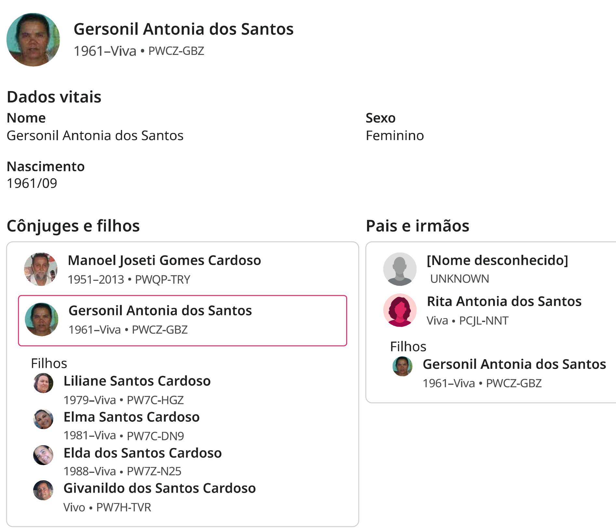The image size is (616, 531).
Task: Open Manoel Joseti Gomes Cardoso's profile photo
Action: [x=41, y=269]
